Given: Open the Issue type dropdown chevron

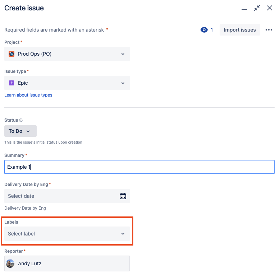Looking at the screenshot, I should tap(123, 83).
